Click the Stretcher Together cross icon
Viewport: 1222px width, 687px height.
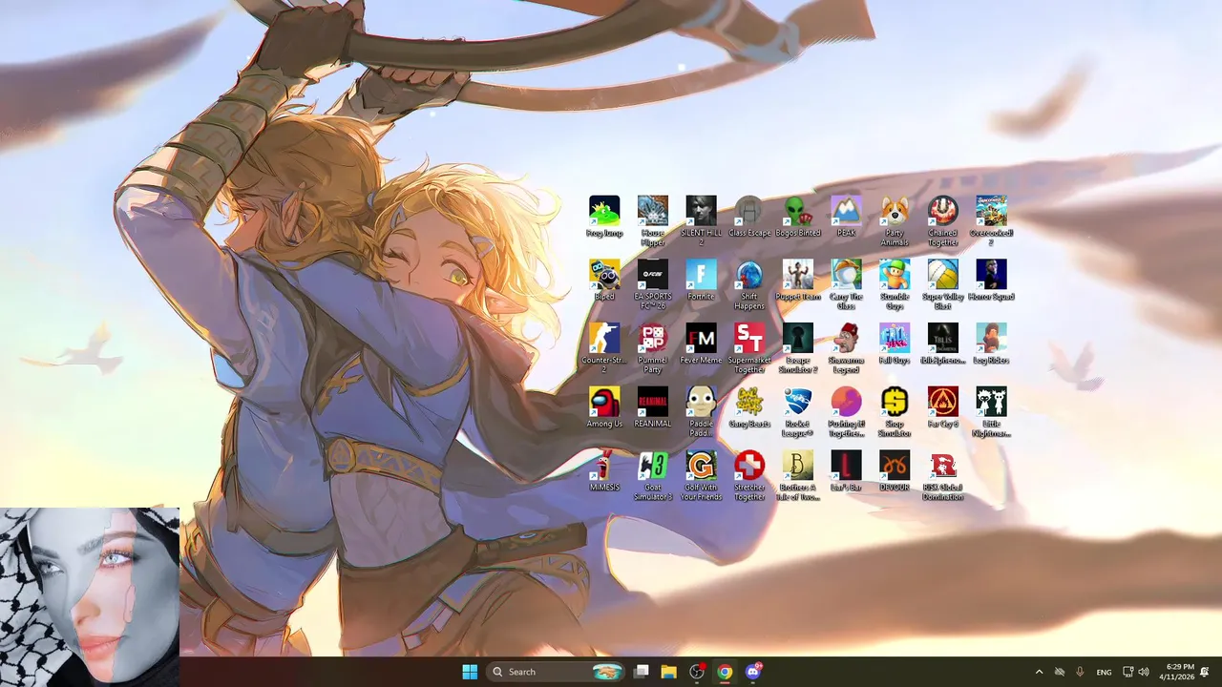(x=749, y=475)
